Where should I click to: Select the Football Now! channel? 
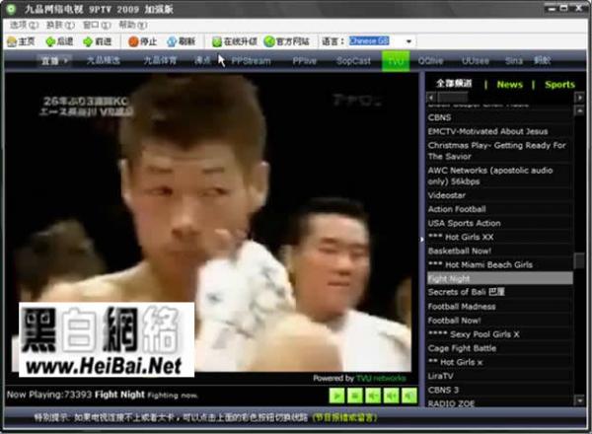coord(499,321)
